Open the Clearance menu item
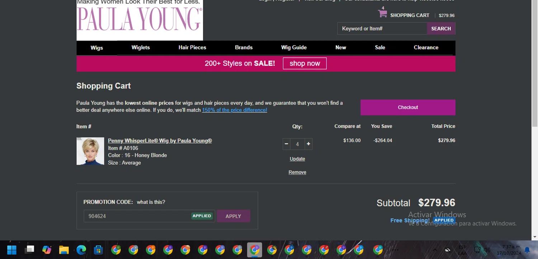Image resolution: width=538 pixels, height=259 pixels. (426, 47)
